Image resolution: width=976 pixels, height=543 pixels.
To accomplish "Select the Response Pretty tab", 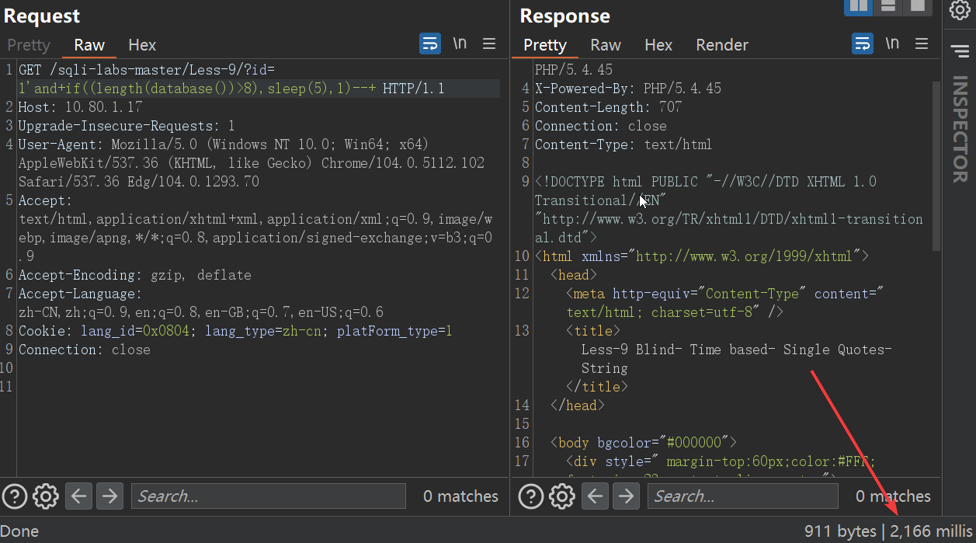I will click(x=545, y=45).
